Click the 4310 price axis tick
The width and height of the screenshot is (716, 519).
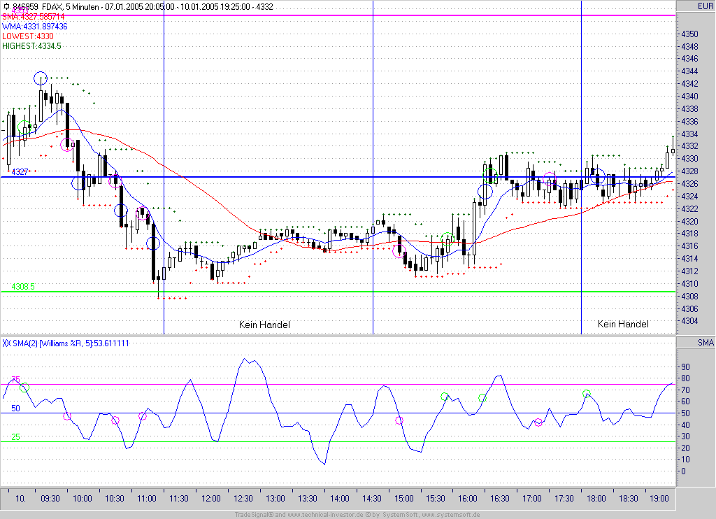pos(689,284)
